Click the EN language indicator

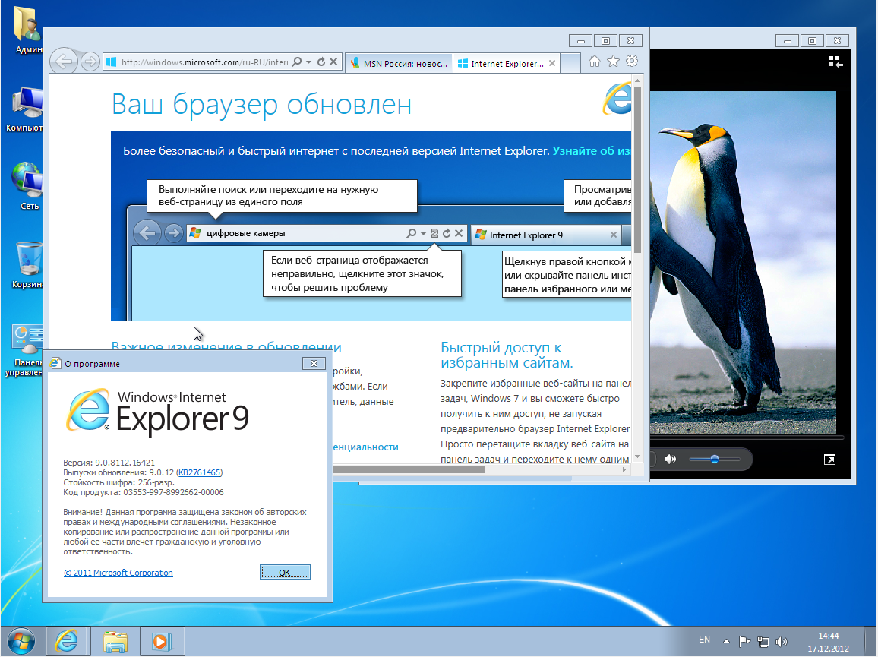pos(704,640)
